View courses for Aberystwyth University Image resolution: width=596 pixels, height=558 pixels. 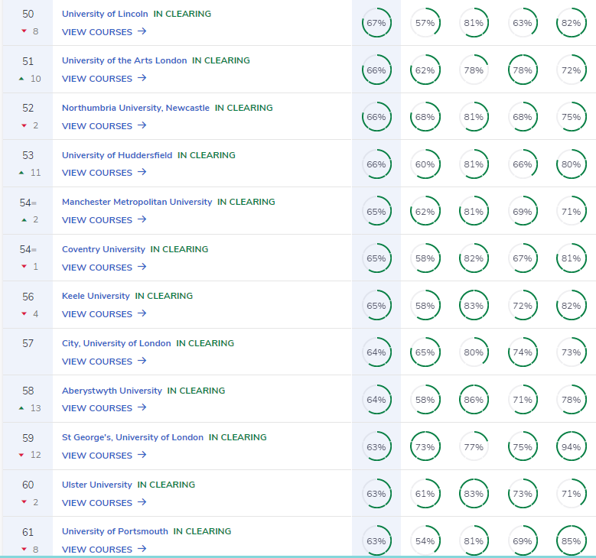click(x=104, y=408)
